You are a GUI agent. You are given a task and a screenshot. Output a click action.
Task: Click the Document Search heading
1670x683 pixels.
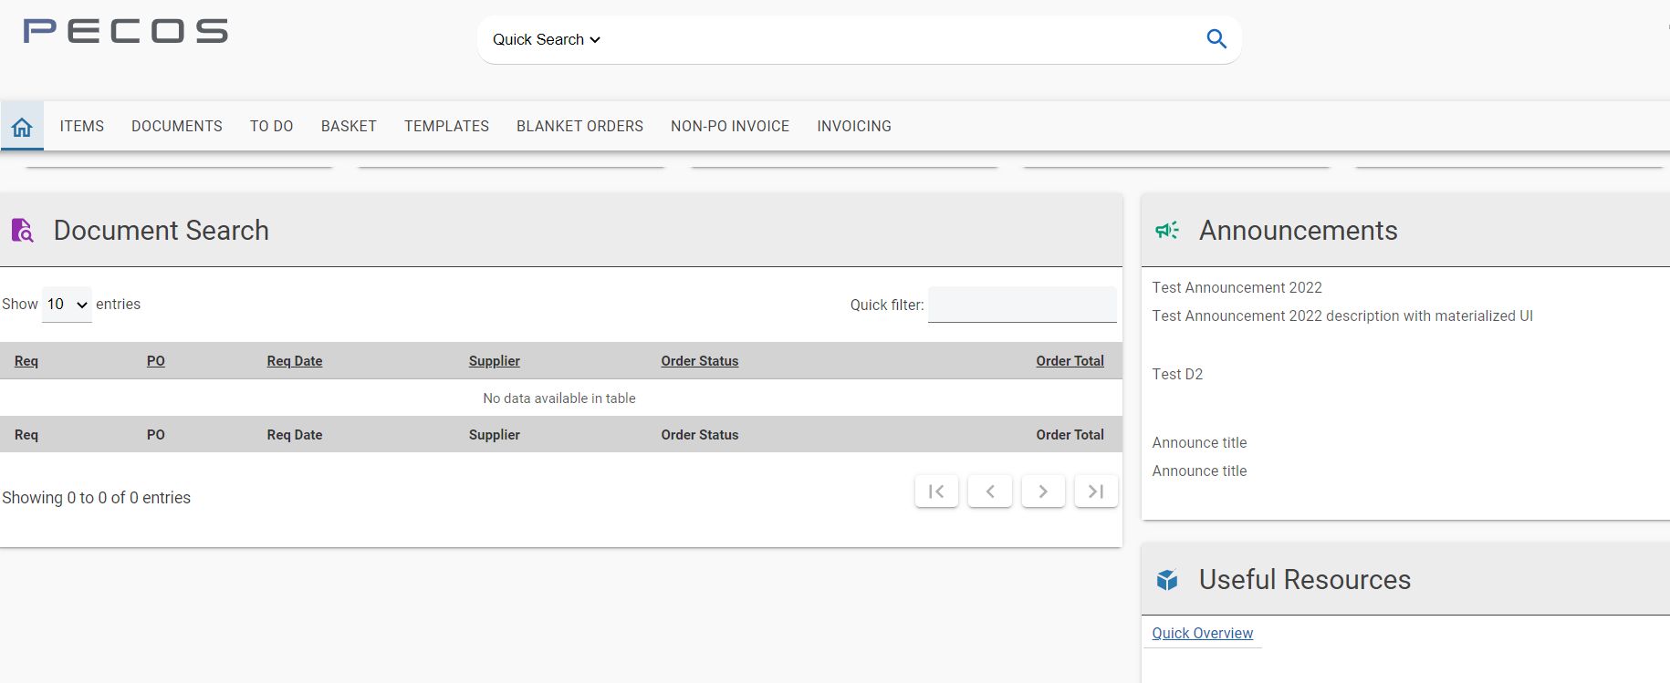pos(162,231)
